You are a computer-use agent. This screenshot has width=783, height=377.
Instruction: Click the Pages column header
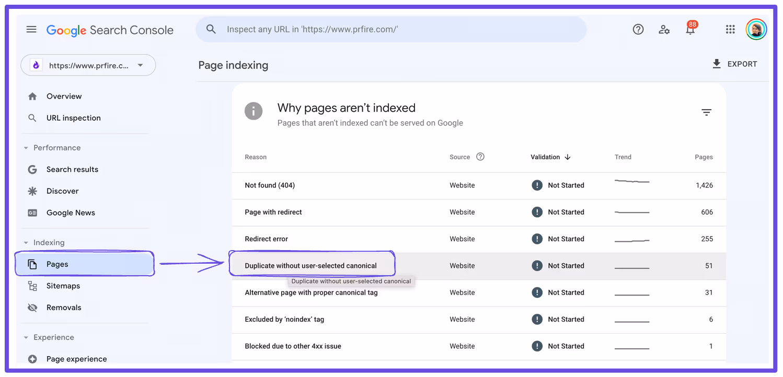click(704, 157)
